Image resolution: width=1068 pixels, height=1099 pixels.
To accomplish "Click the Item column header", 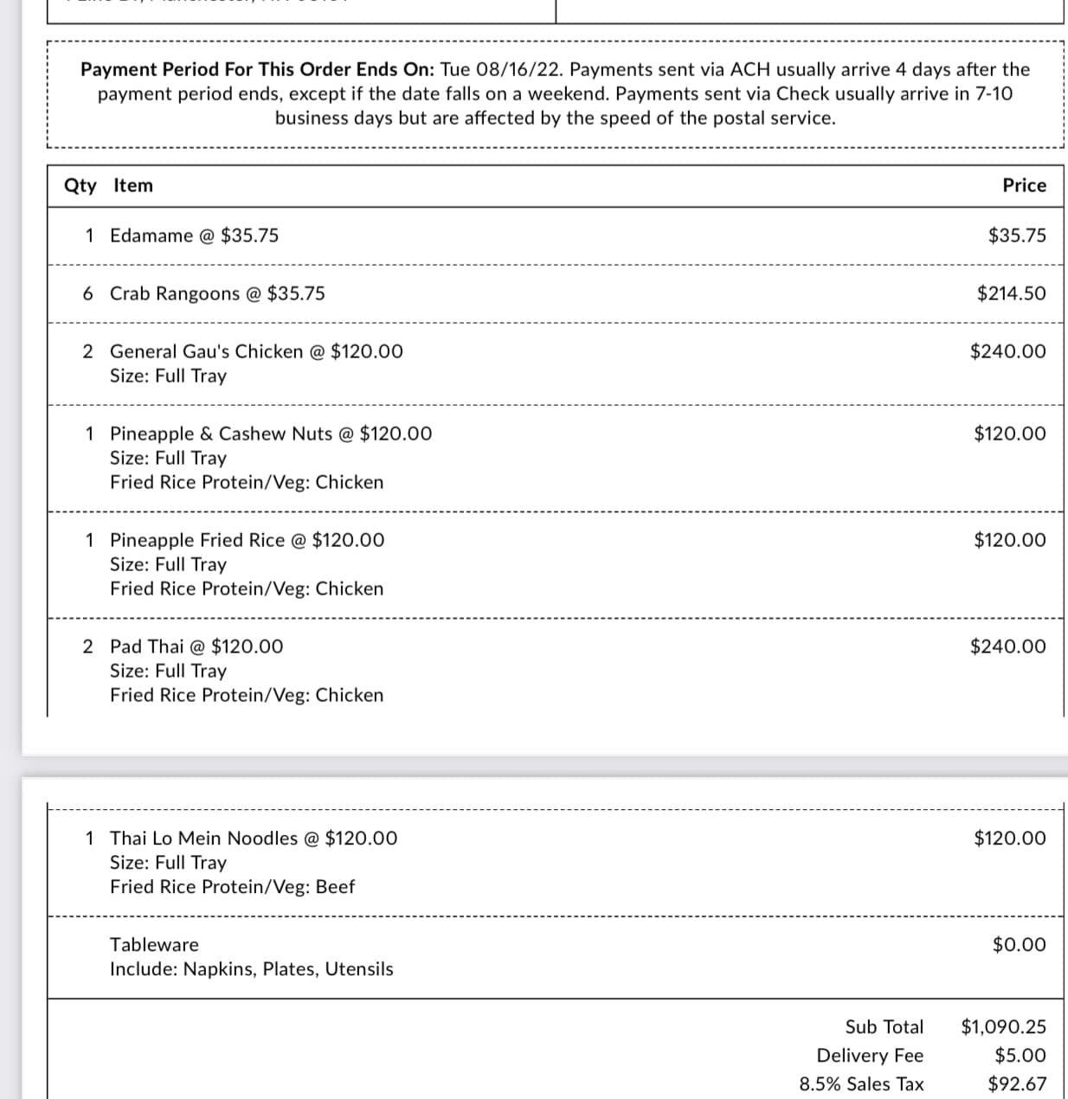I will click(133, 185).
